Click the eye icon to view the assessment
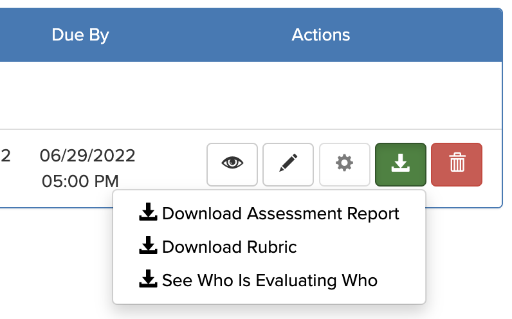The width and height of the screenshot is (512, 319). (232, 165)
